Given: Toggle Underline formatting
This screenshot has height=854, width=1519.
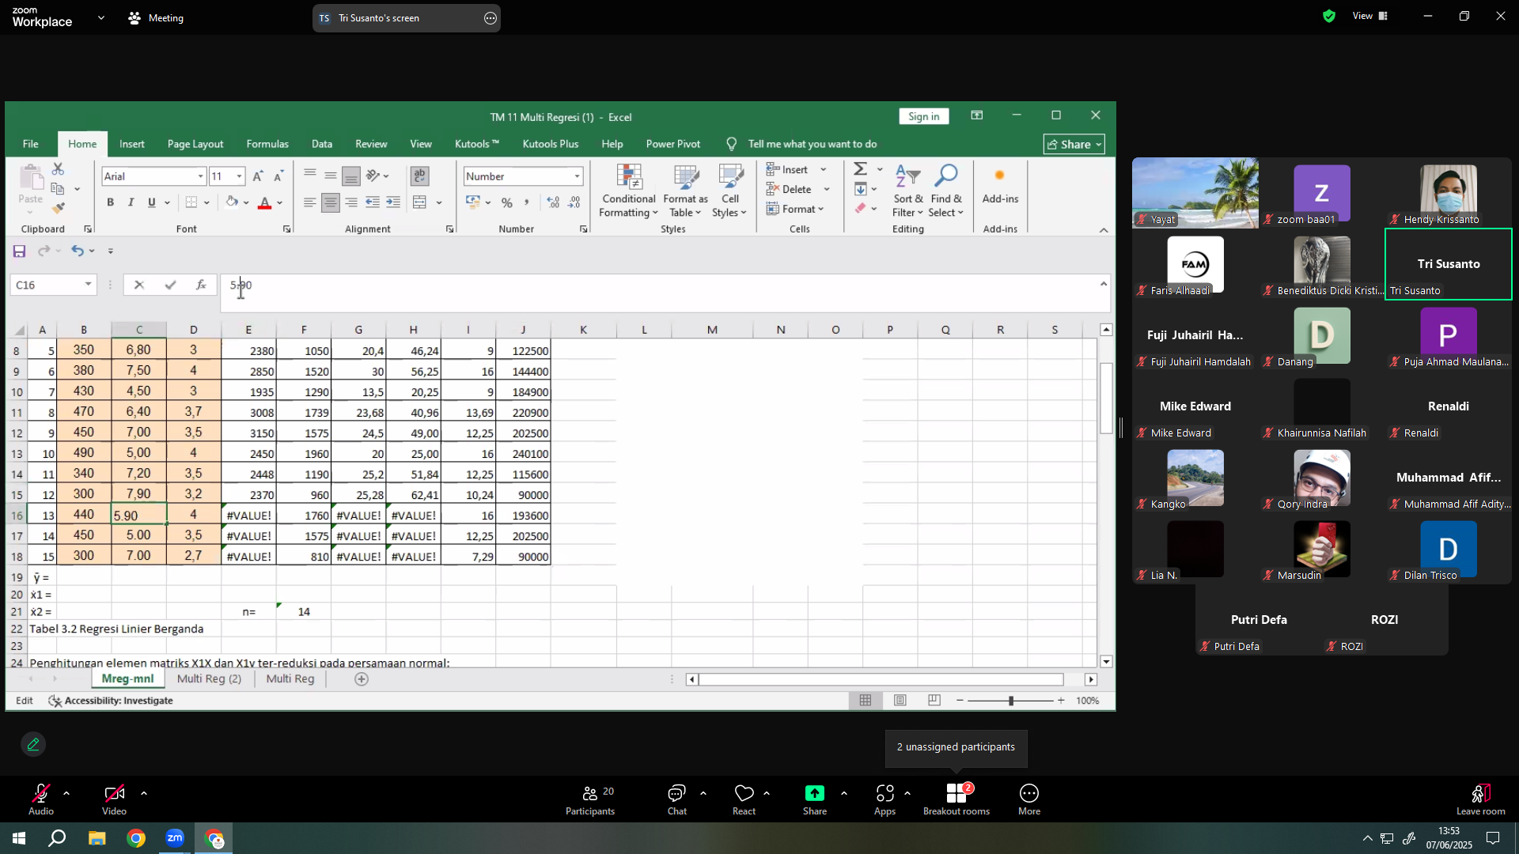Looking at the screenshot, I should [x=152, y=202].
